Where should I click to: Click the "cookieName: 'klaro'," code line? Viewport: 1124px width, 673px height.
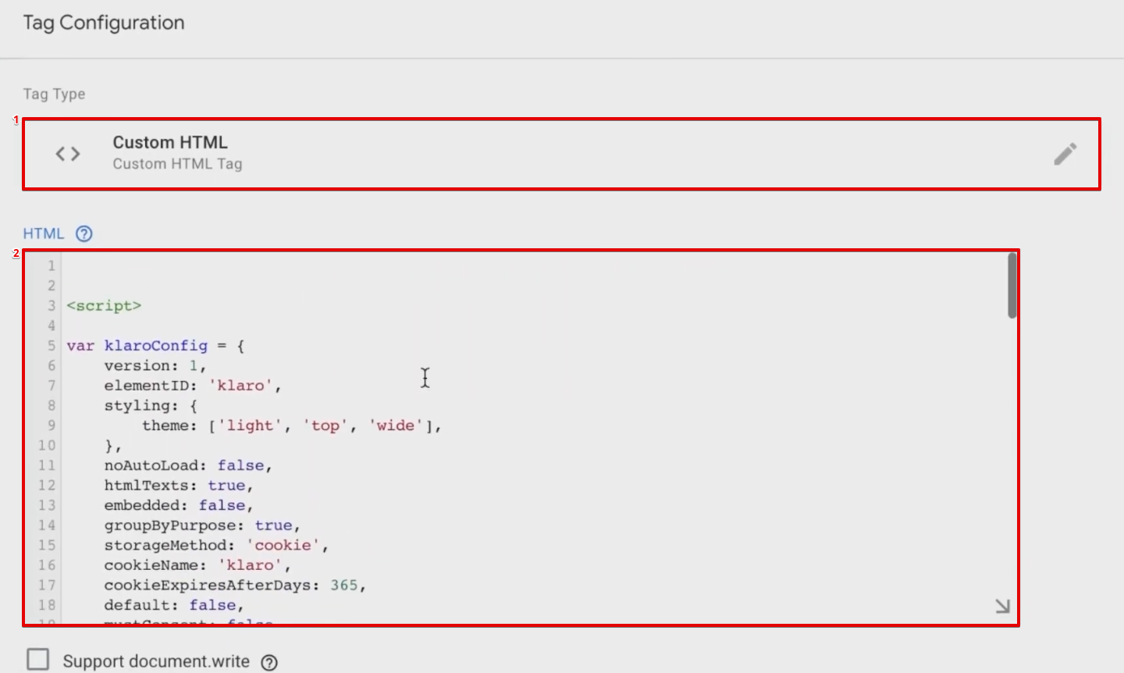point(197,565)
